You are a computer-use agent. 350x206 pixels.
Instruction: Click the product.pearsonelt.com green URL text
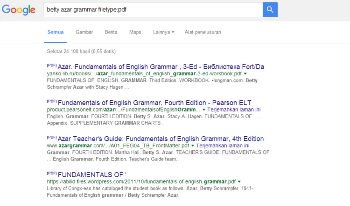[124, 109]
